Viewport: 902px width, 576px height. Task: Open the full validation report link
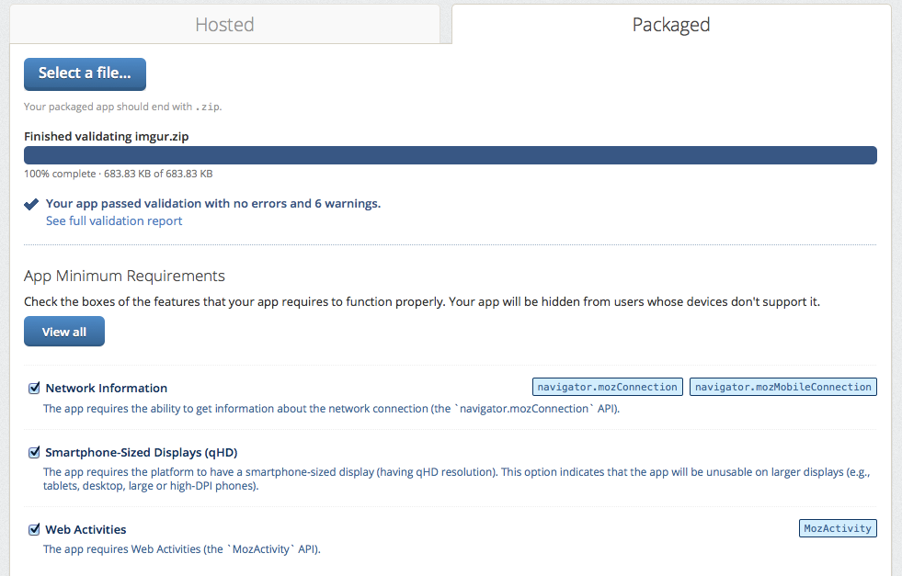114,221
